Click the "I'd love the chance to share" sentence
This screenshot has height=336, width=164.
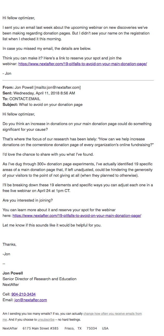[48, 154]
